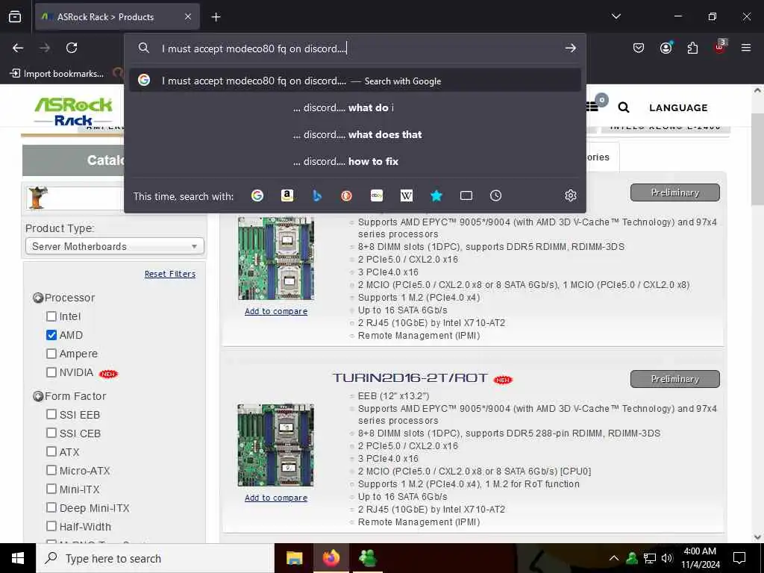Search in Bookmarks star icon

(x=436, y=195)
